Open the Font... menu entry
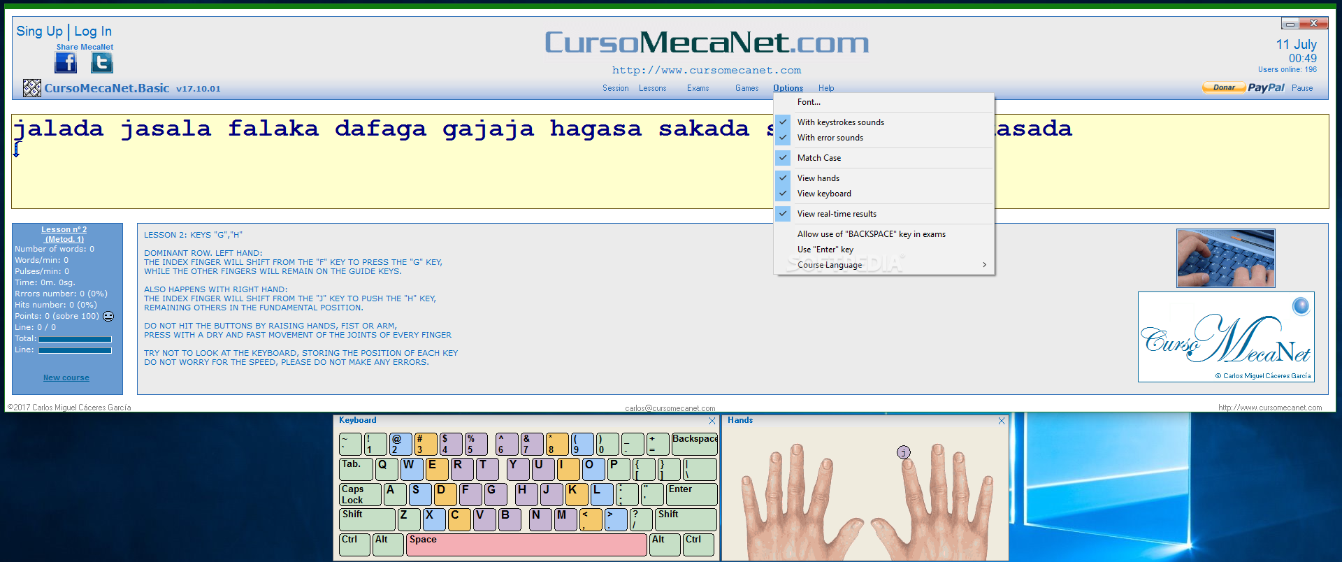This screenshot has width=1342, height=562. click(883, 102)
